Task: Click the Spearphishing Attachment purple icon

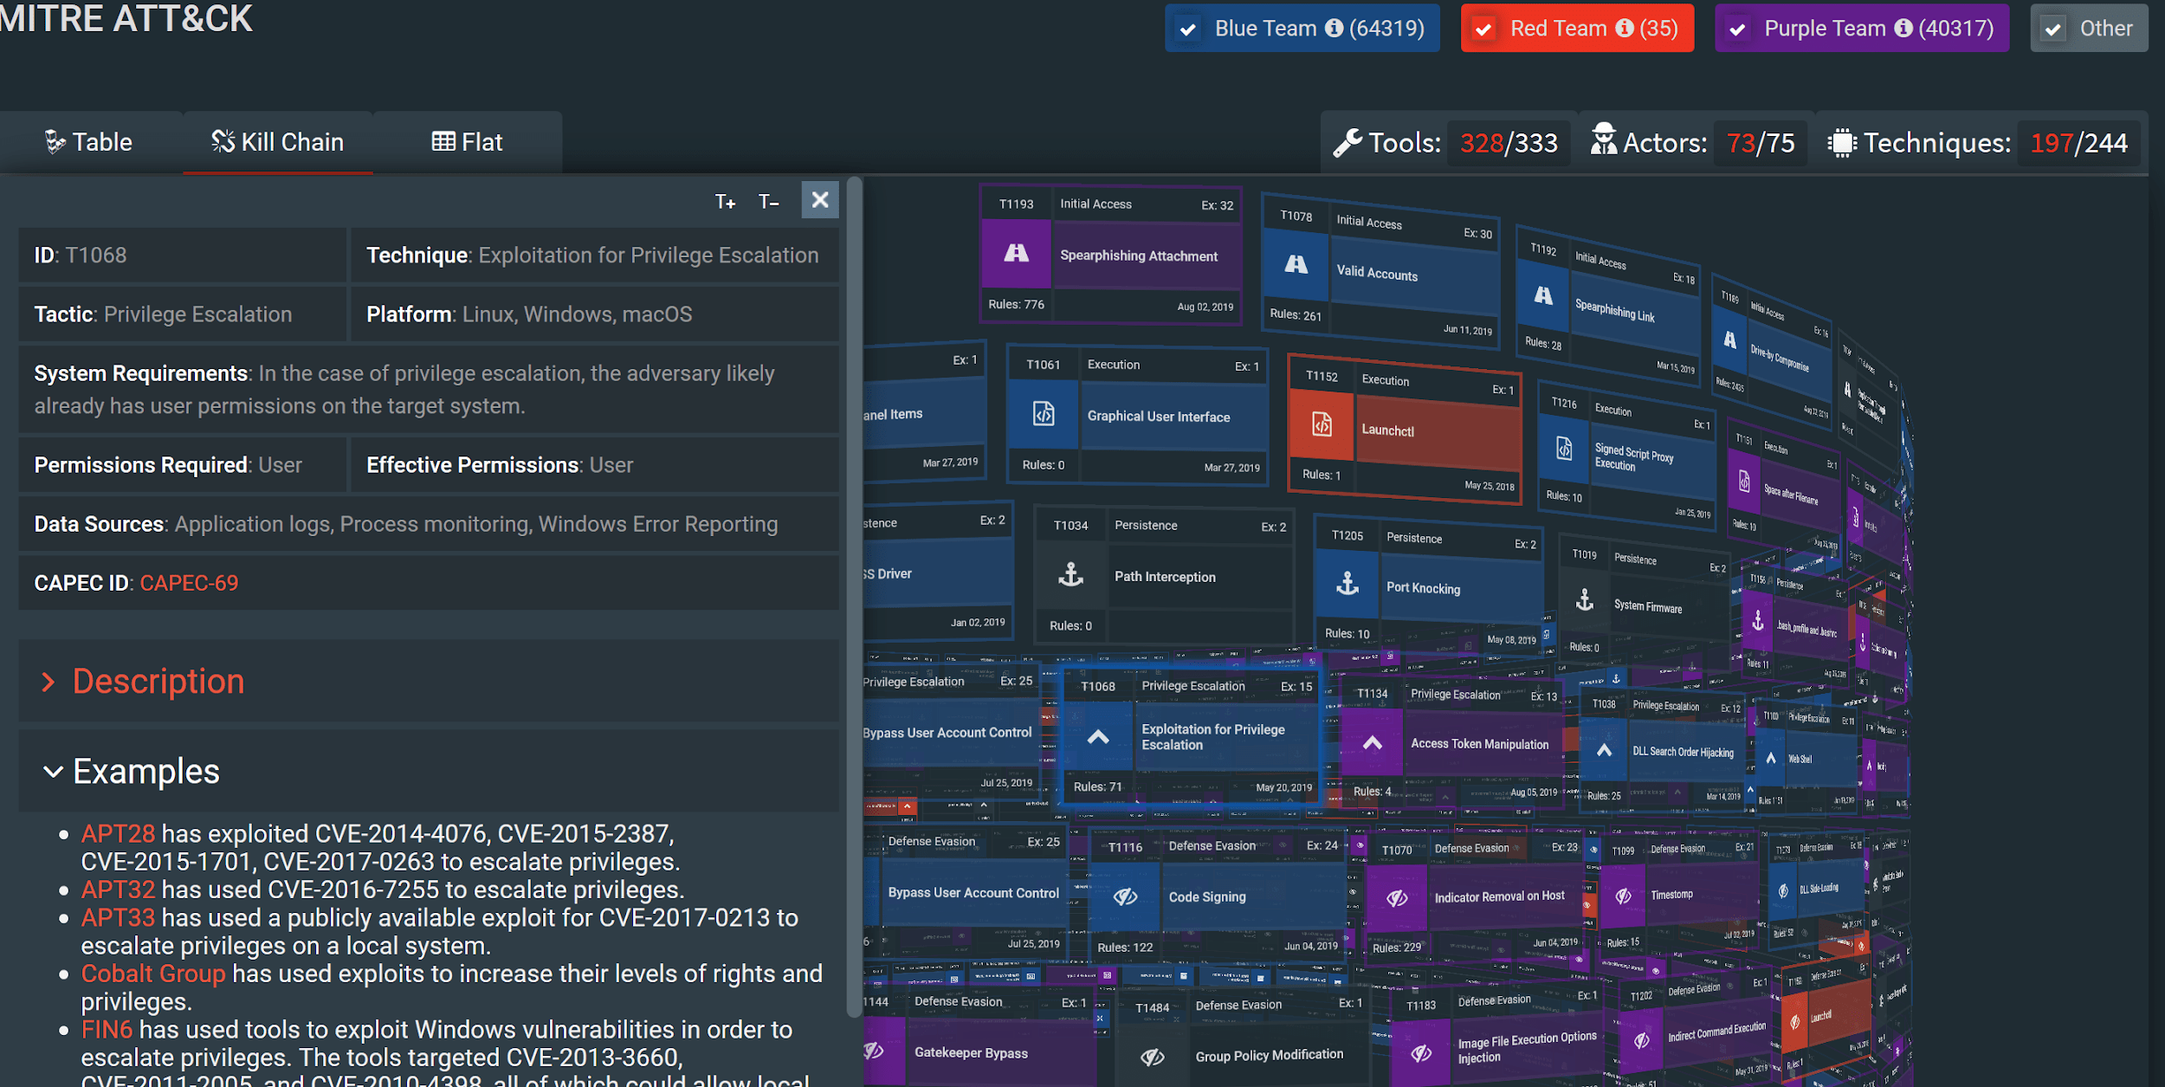Action: pyautogui.click(x=1016, y=254)
